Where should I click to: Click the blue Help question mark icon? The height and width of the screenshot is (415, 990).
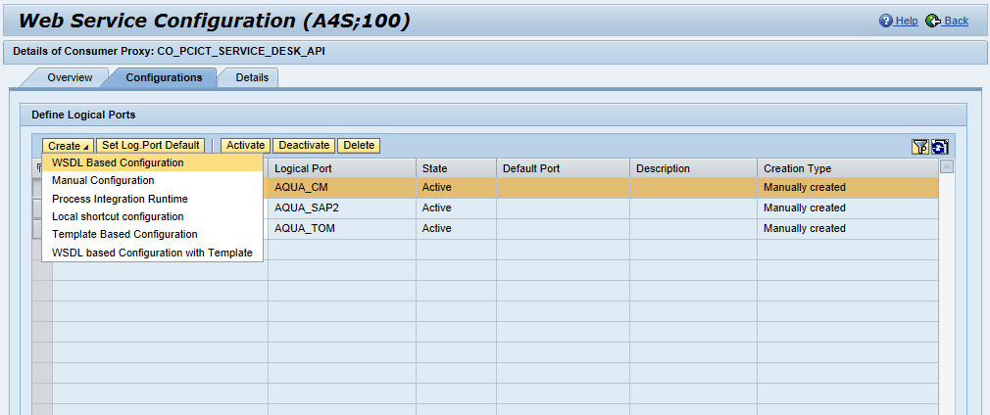[x=886, y=21]
